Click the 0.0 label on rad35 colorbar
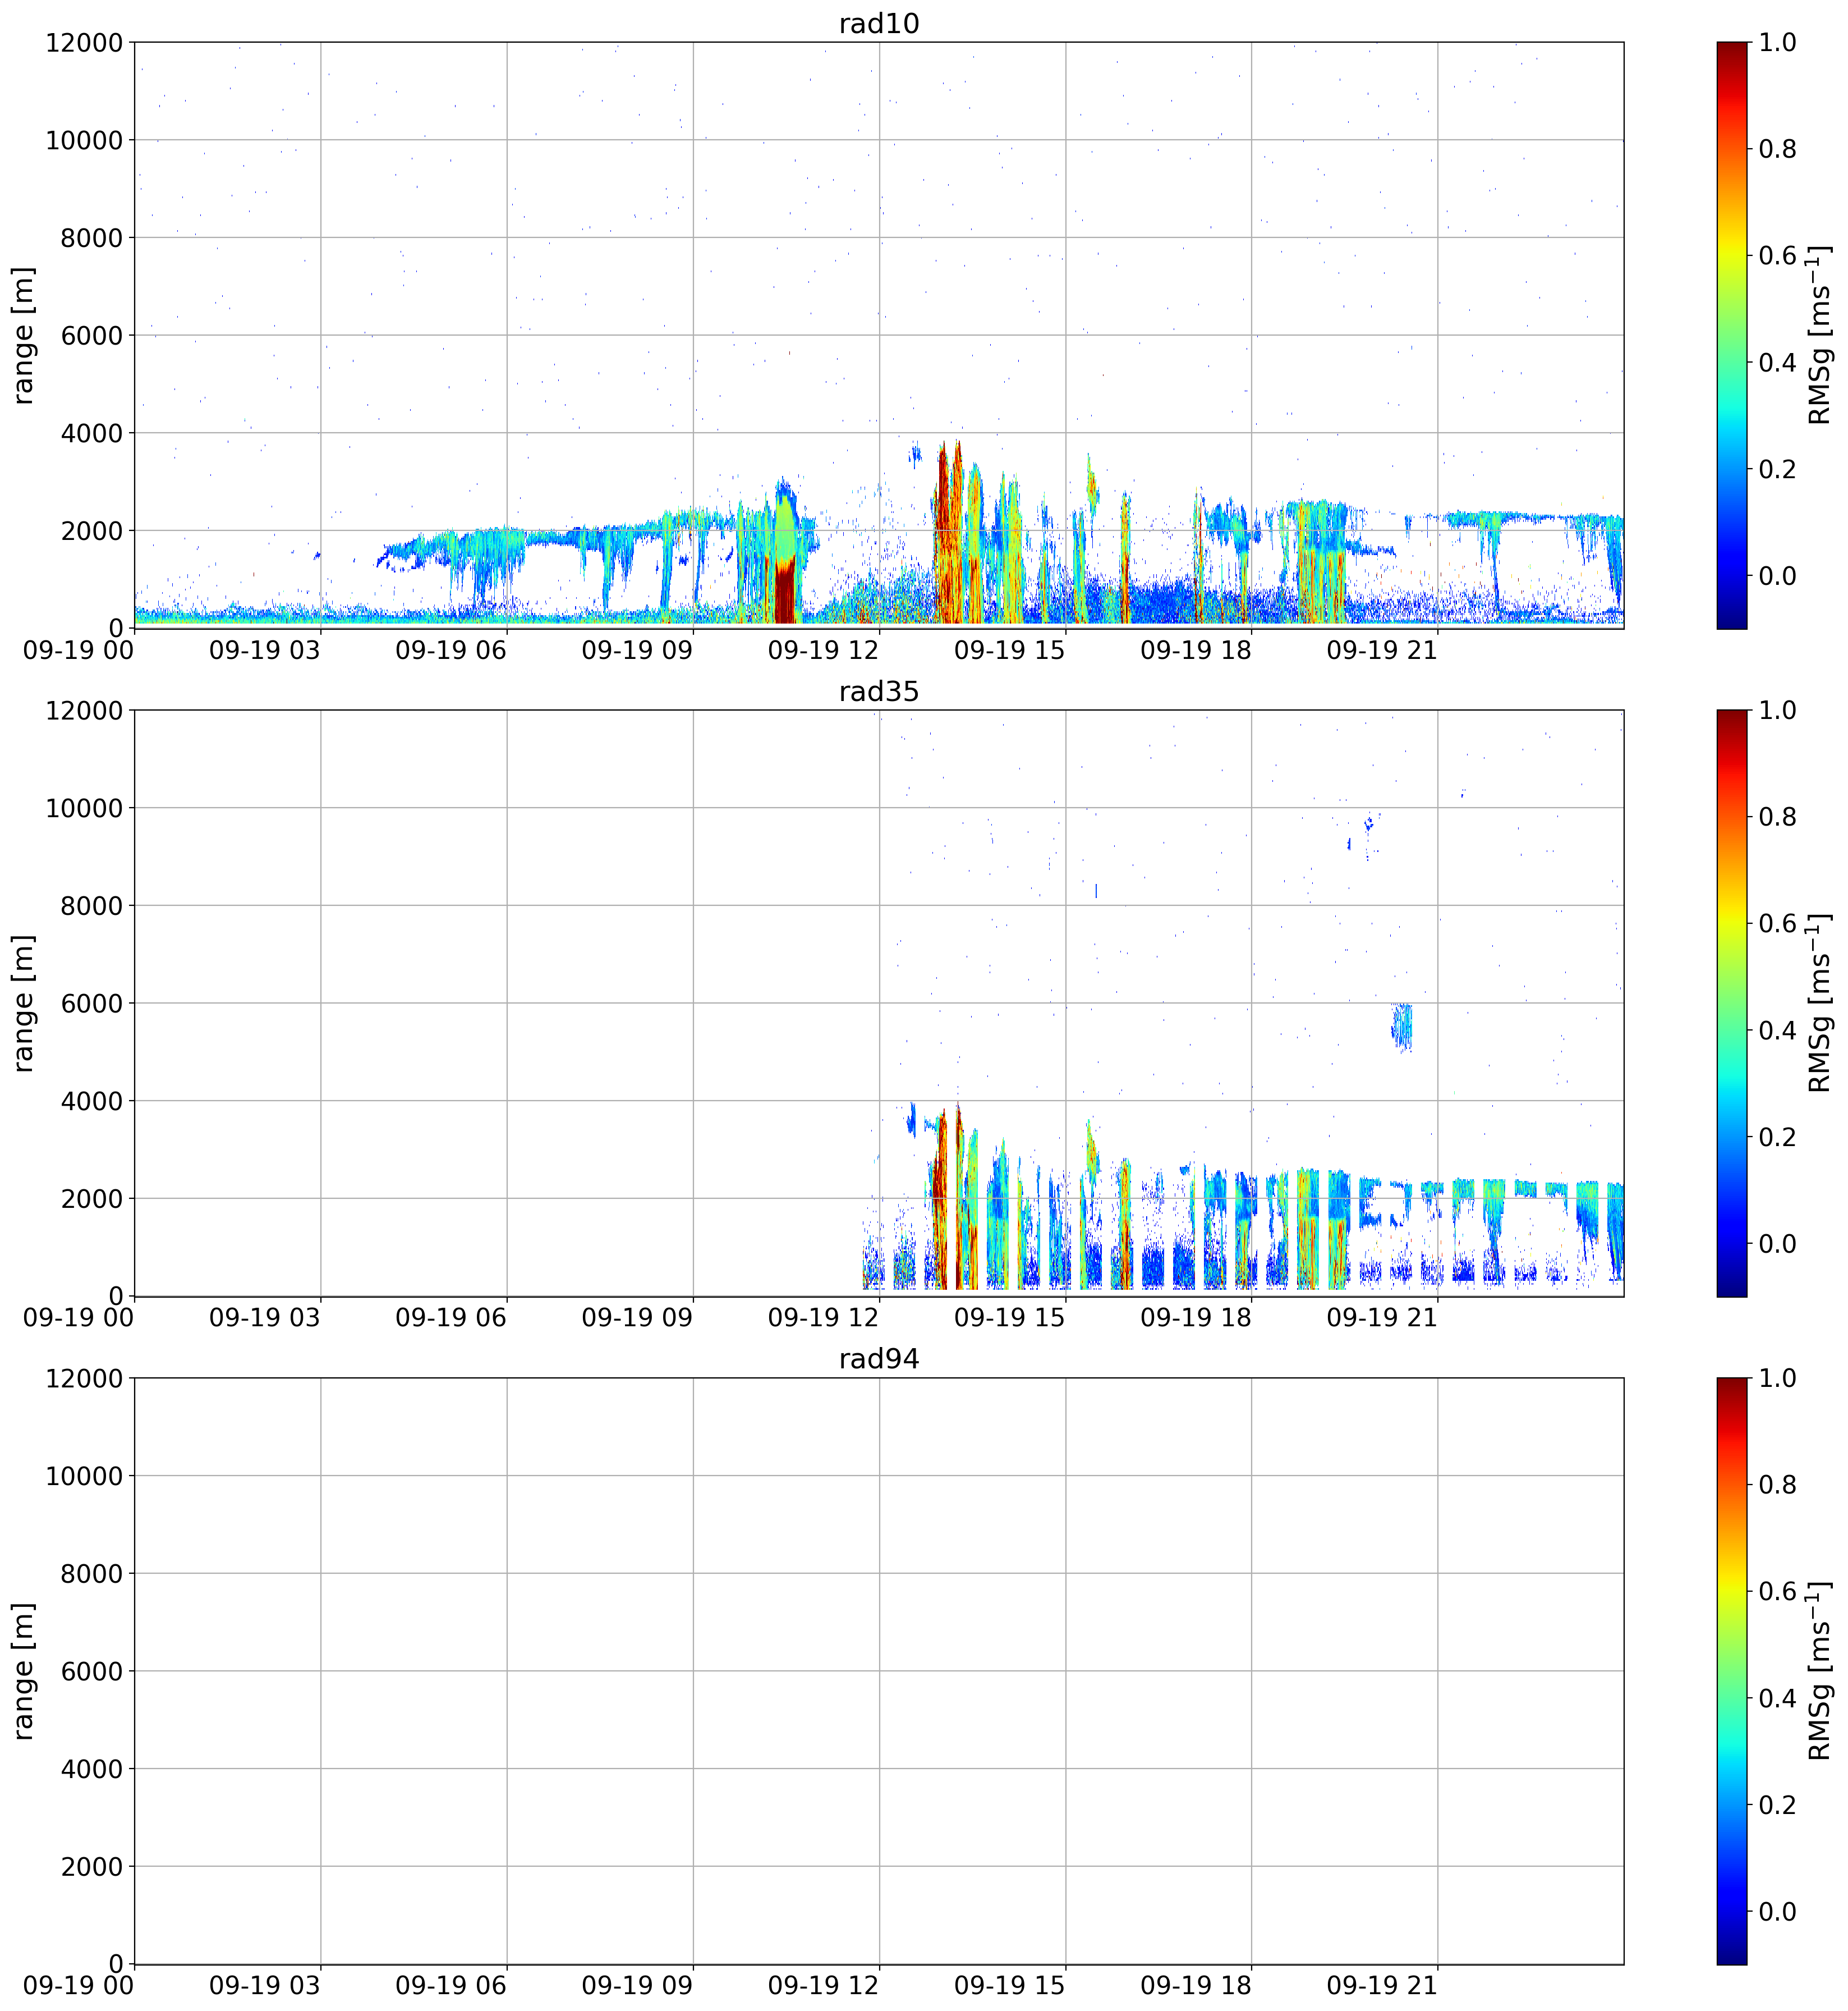This screenshot has width=1848, height=2011. click(x=1778, y=1244)
